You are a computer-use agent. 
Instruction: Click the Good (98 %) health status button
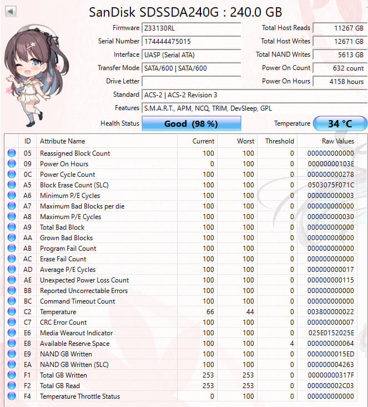191,123
